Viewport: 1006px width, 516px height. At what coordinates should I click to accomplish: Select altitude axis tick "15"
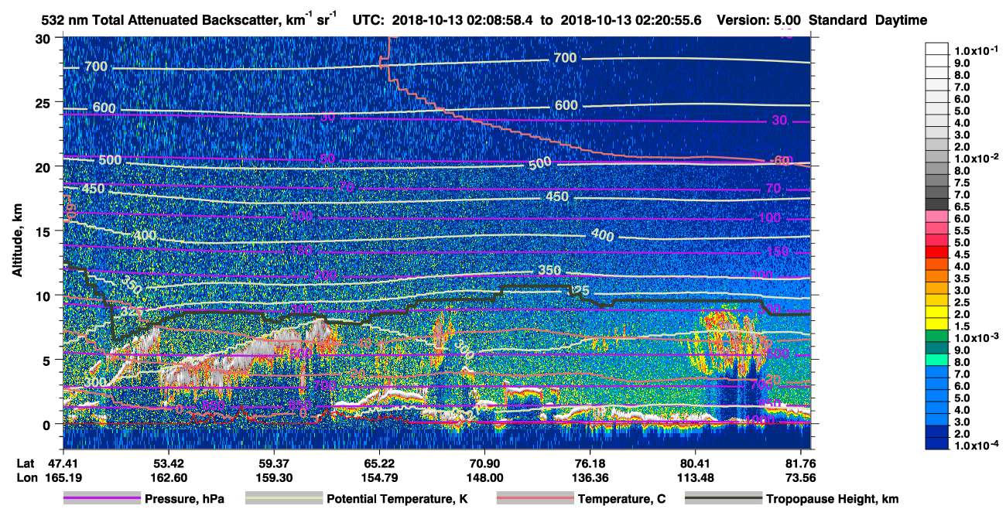click(45, 231)
